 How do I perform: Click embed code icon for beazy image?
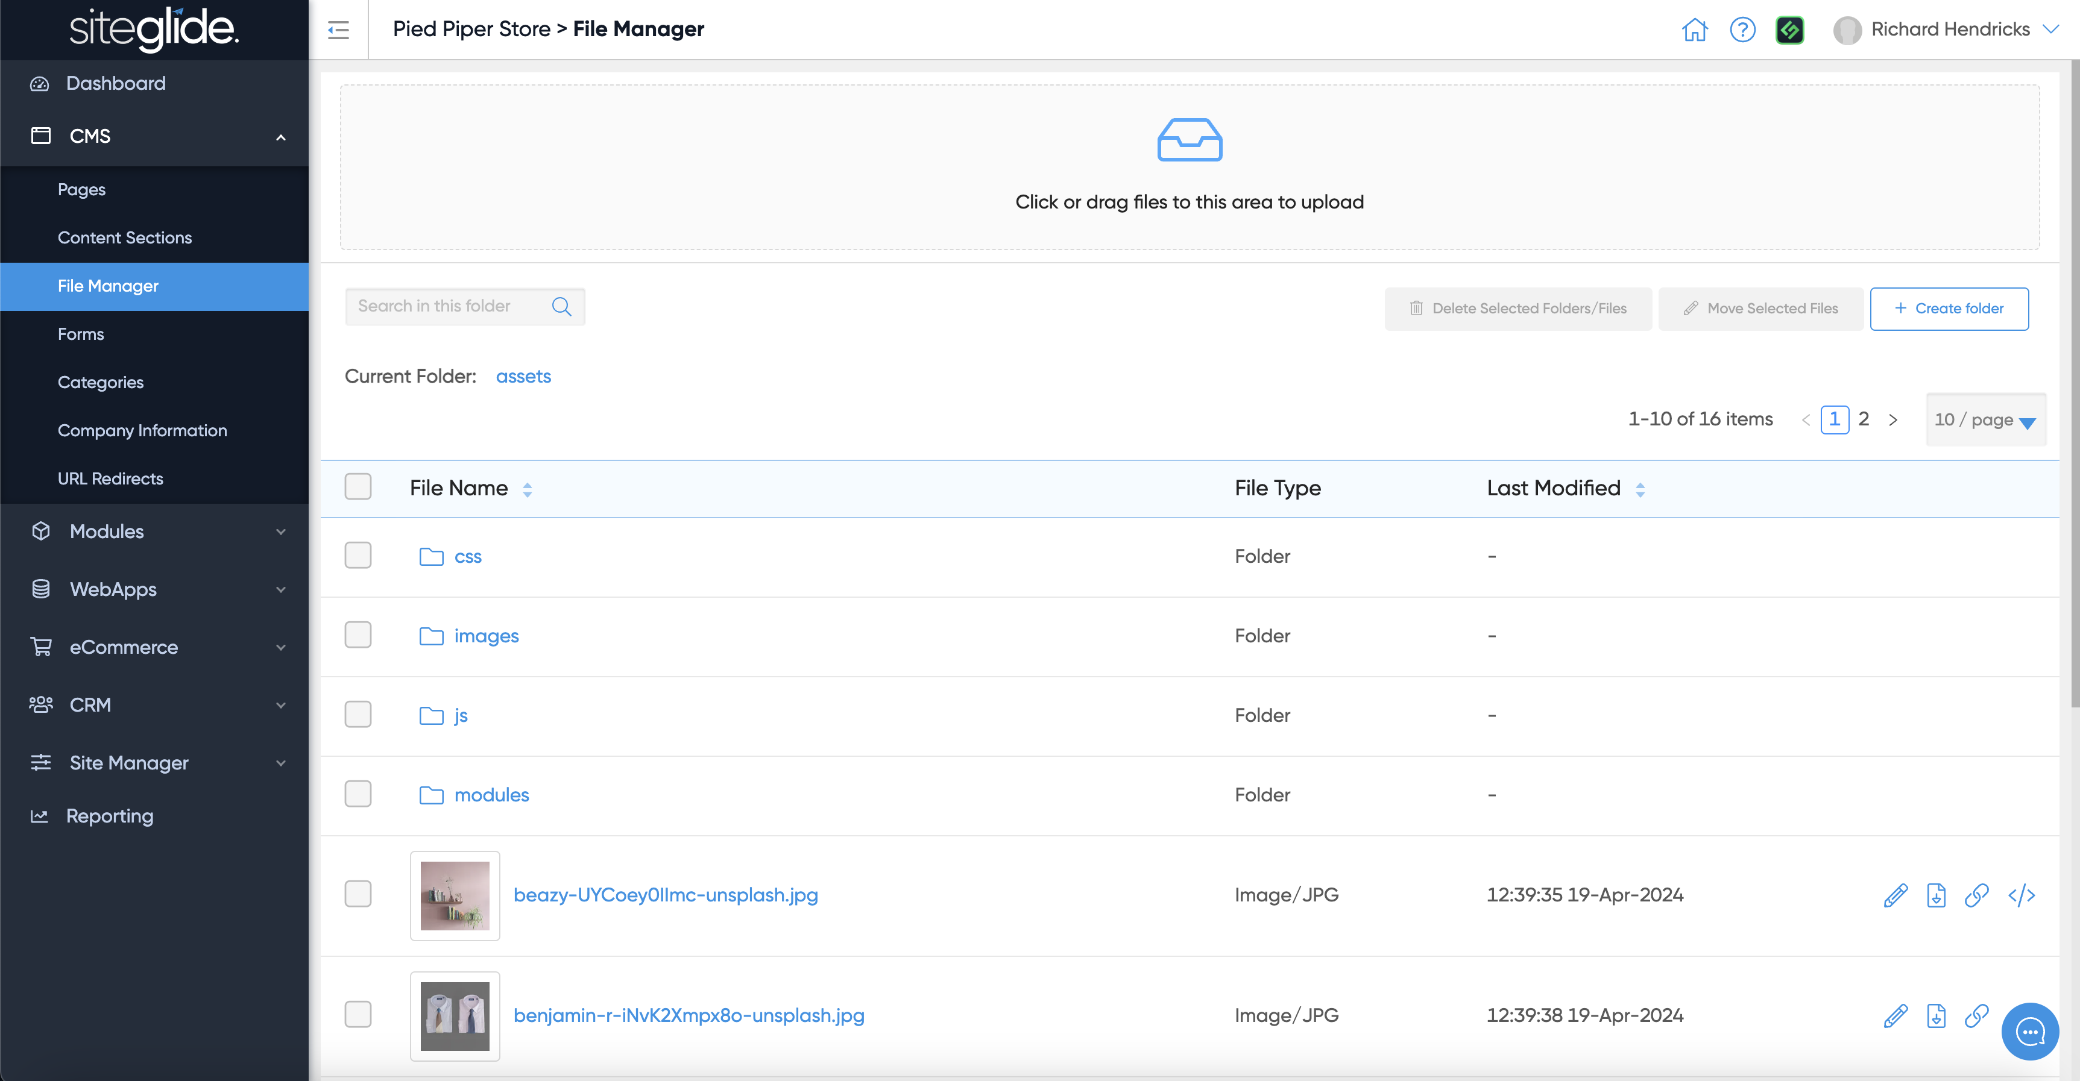coord(2021,895)
